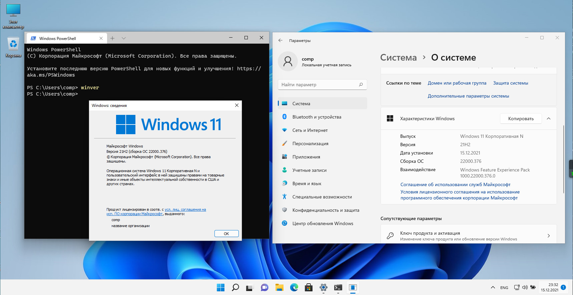Open the Корзина recycle bin icon
The image size is (573, 295).
click(13, 47)
